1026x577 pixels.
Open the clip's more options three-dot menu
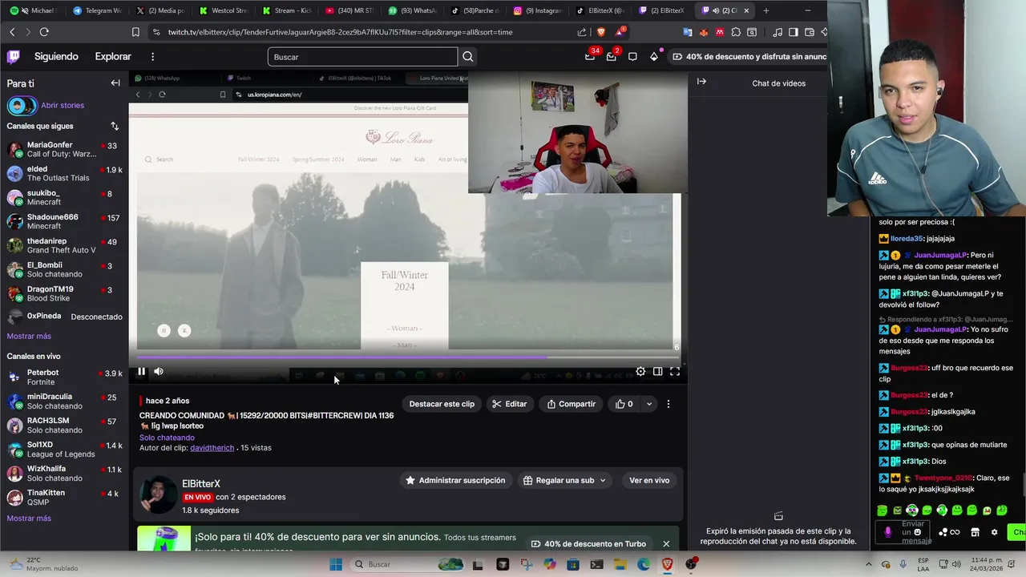click(x=669, y=404)
